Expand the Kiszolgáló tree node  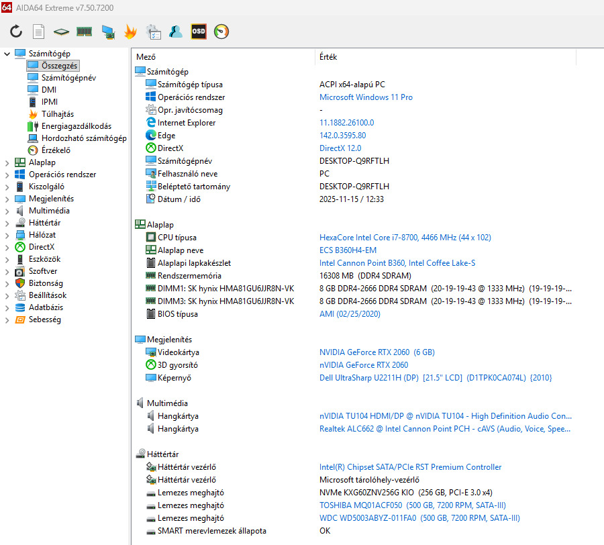[7, 187]
